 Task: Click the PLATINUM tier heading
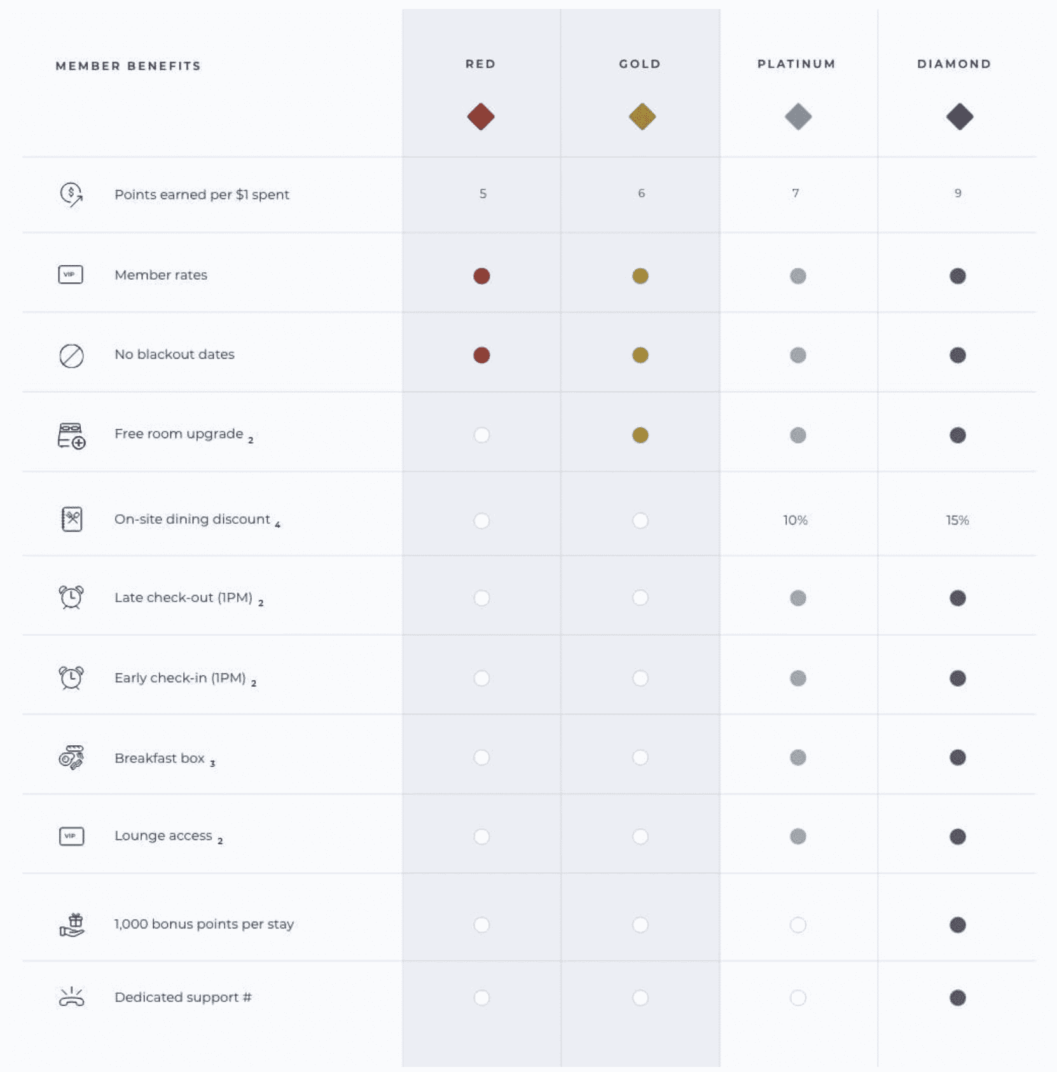pos(796,64)
